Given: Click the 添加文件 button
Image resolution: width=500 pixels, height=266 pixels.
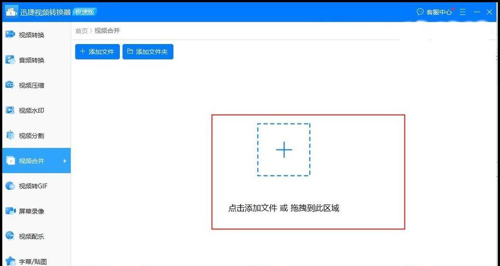Looking at the screenshot, I should pos(97,52).
